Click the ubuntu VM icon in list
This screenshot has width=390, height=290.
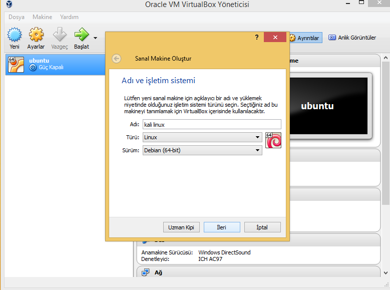click(17, 64)
